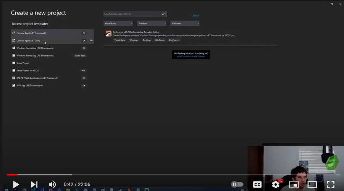The width and height of the screenshot is (344, 191).
Task: Click the DevExpress tag under the template
Action: point(174,40)
